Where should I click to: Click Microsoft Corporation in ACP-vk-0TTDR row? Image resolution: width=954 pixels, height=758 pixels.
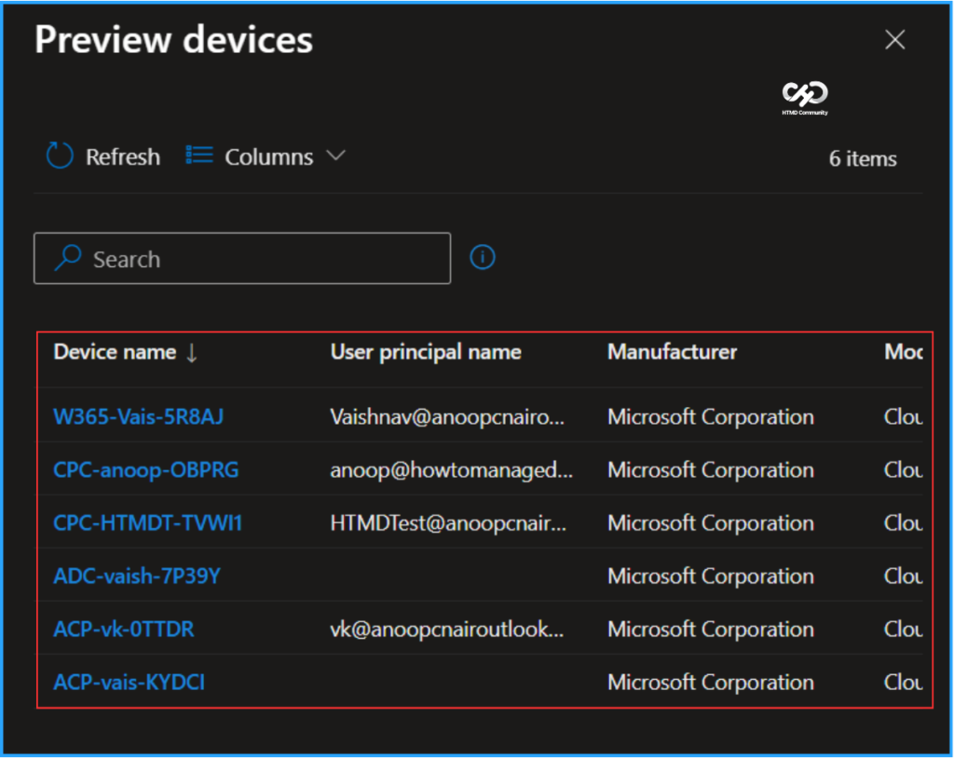[711, 629]
